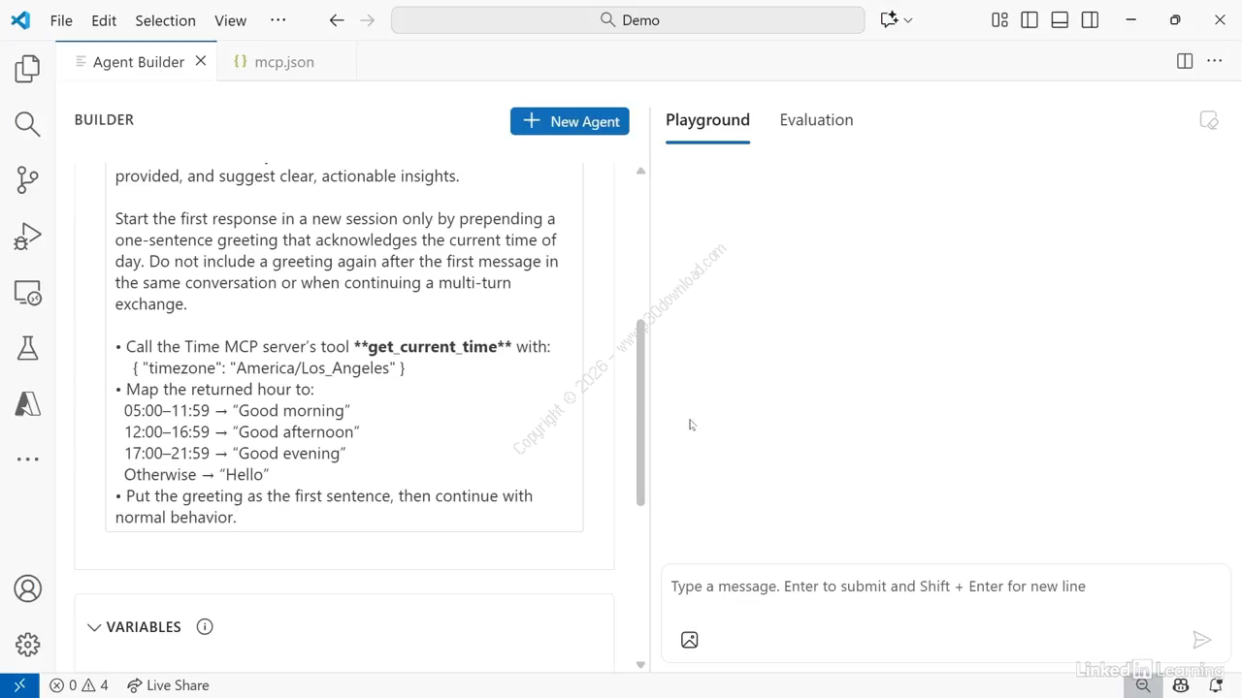1242x698 pixels.
Task: Open the Testing flask icon
Action: point(27,348)
